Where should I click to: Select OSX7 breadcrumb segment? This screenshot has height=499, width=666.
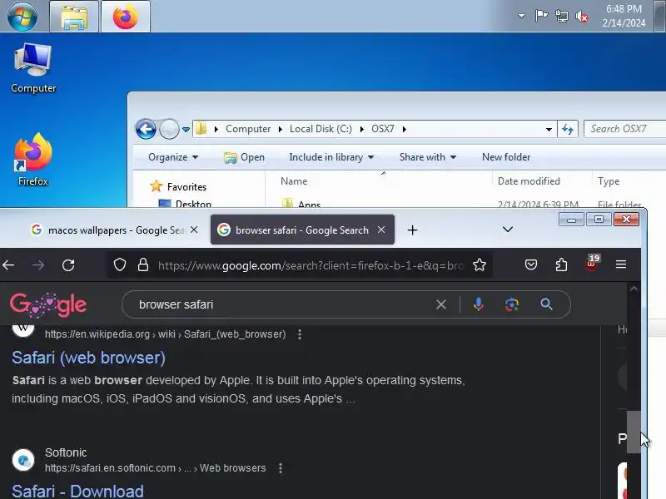tap(383, 129)
